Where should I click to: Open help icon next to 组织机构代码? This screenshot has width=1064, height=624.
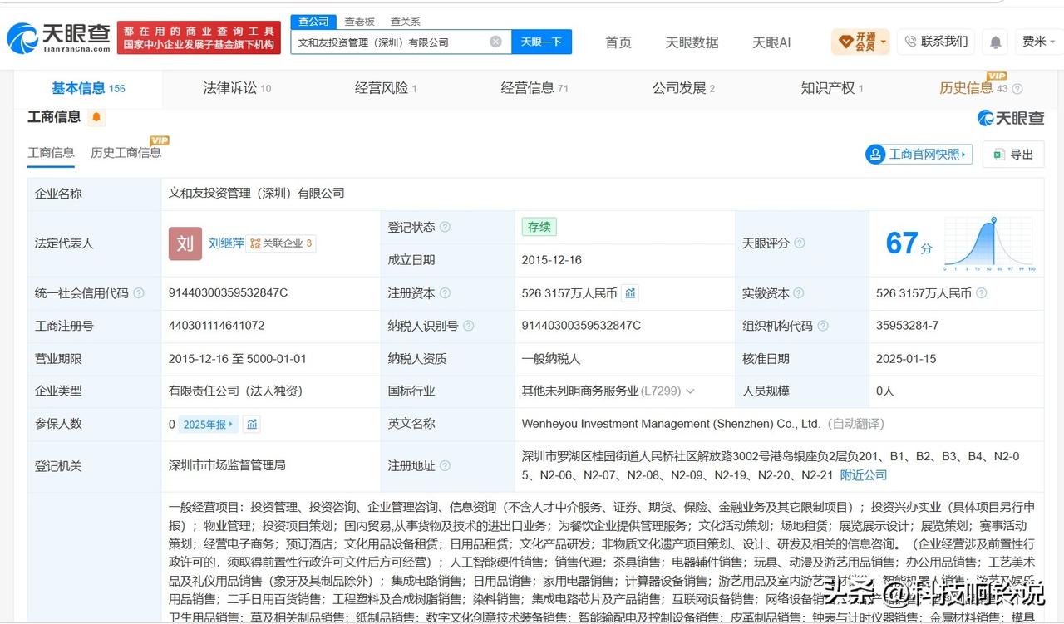tap(823, 326)
